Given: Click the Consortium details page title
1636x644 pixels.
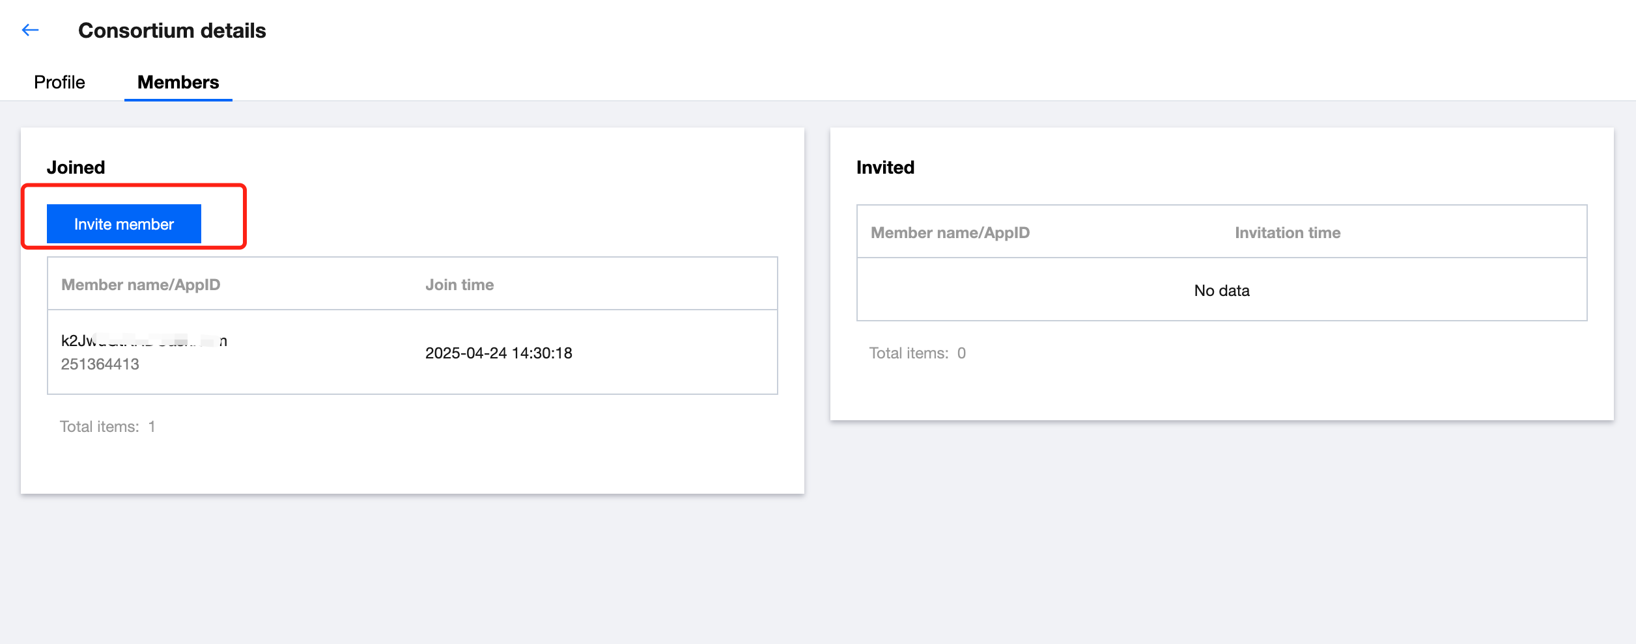Looking at the screenshot, I should (172, 31).
